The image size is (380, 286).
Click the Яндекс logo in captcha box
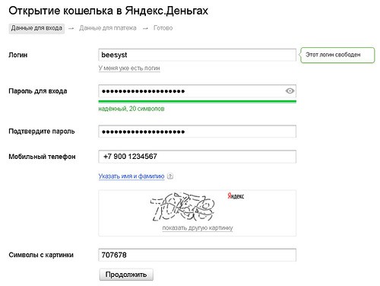tap(236, 196)
